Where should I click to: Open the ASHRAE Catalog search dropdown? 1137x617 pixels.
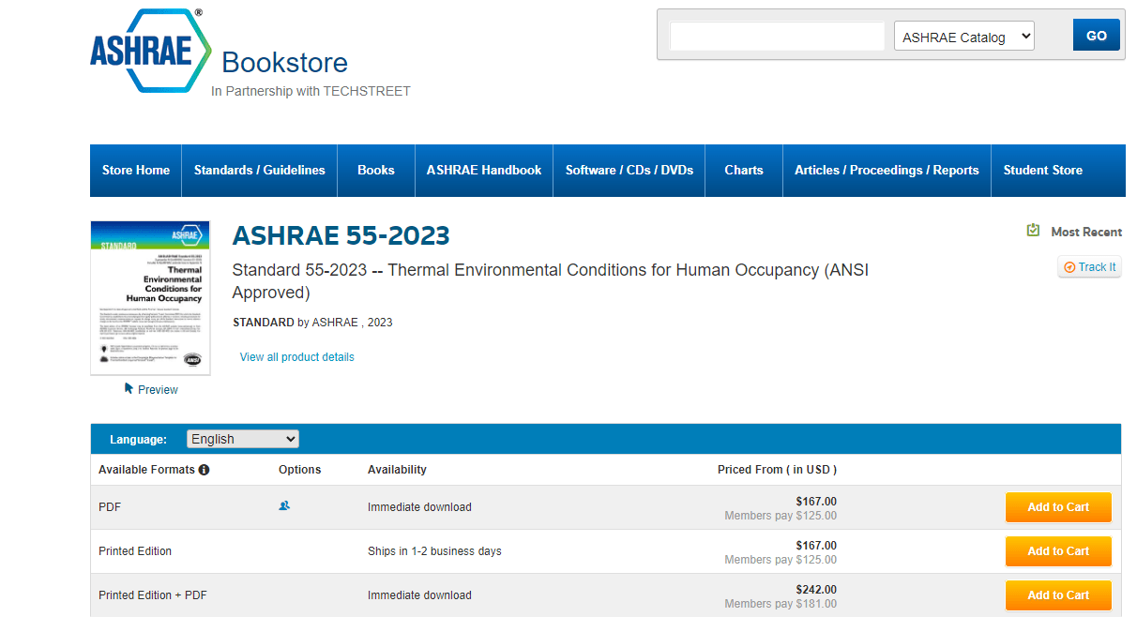[963, 37]
